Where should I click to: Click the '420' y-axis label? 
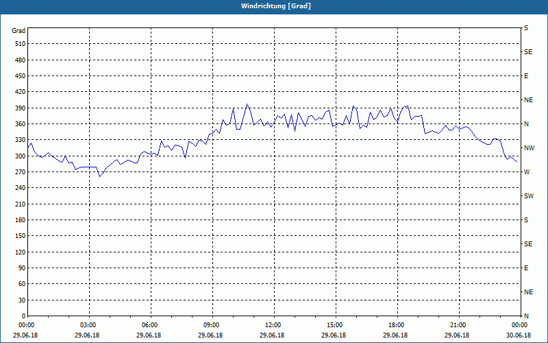coord(21,92)
